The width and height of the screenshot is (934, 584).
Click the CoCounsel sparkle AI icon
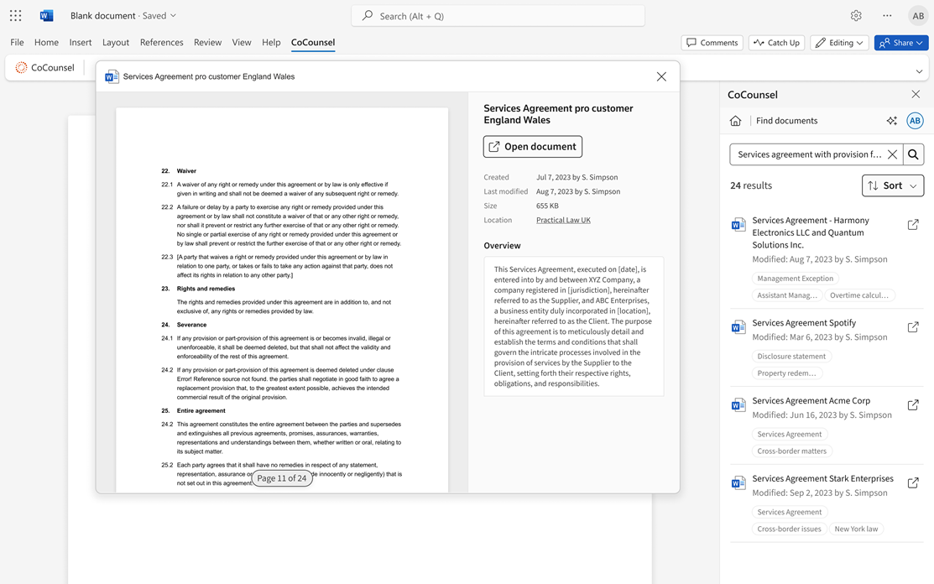[891, 121]
